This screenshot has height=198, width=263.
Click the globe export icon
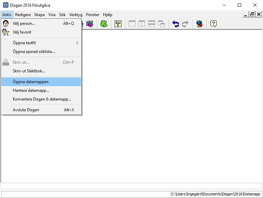click(199, 24)
